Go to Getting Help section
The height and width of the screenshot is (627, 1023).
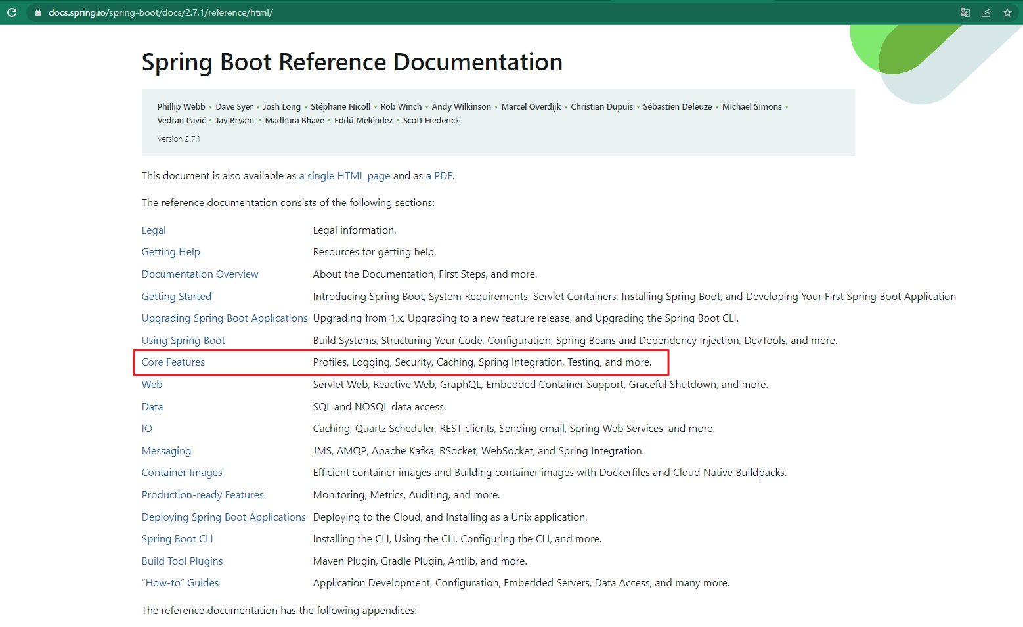[x=171, y=252]
